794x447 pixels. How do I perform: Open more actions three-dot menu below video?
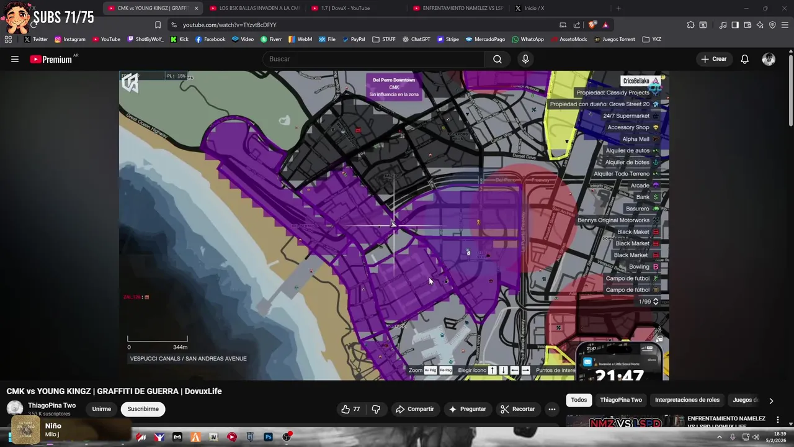551,409
